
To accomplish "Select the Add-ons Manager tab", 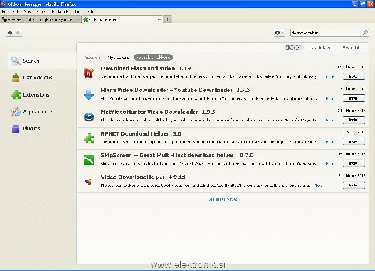I will tap(122, 19).
